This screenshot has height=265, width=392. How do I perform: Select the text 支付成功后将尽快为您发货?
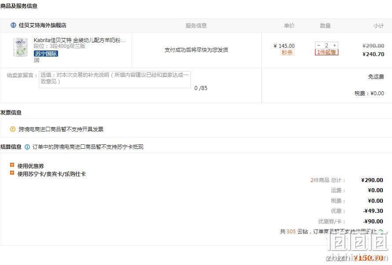click(196, 50)
